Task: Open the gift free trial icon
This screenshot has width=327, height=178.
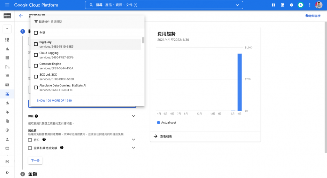Action: point(273,5)
